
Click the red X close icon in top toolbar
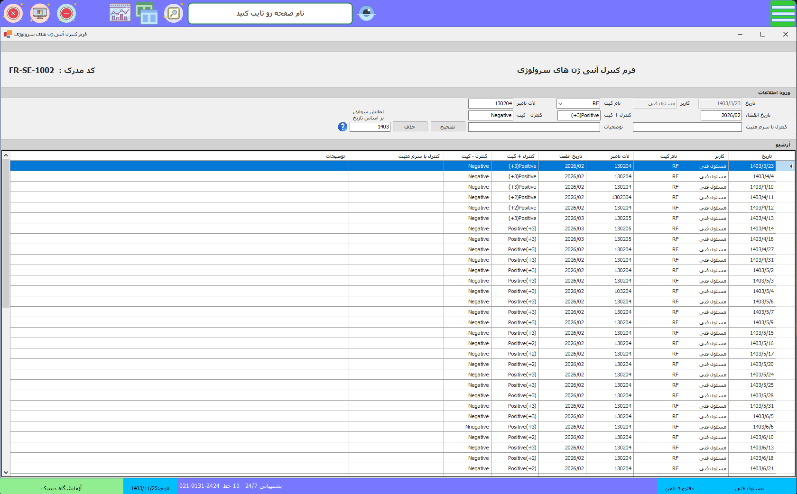pyautogui.click(x=13, y=13)
